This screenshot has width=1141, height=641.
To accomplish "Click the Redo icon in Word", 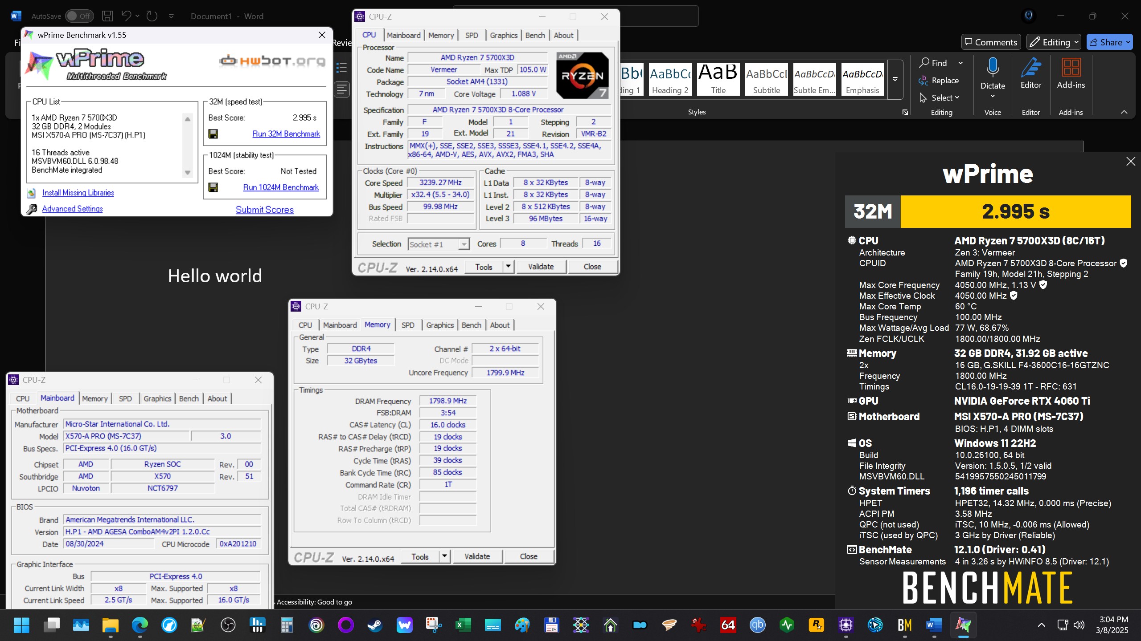I will [x=152, y=16].
